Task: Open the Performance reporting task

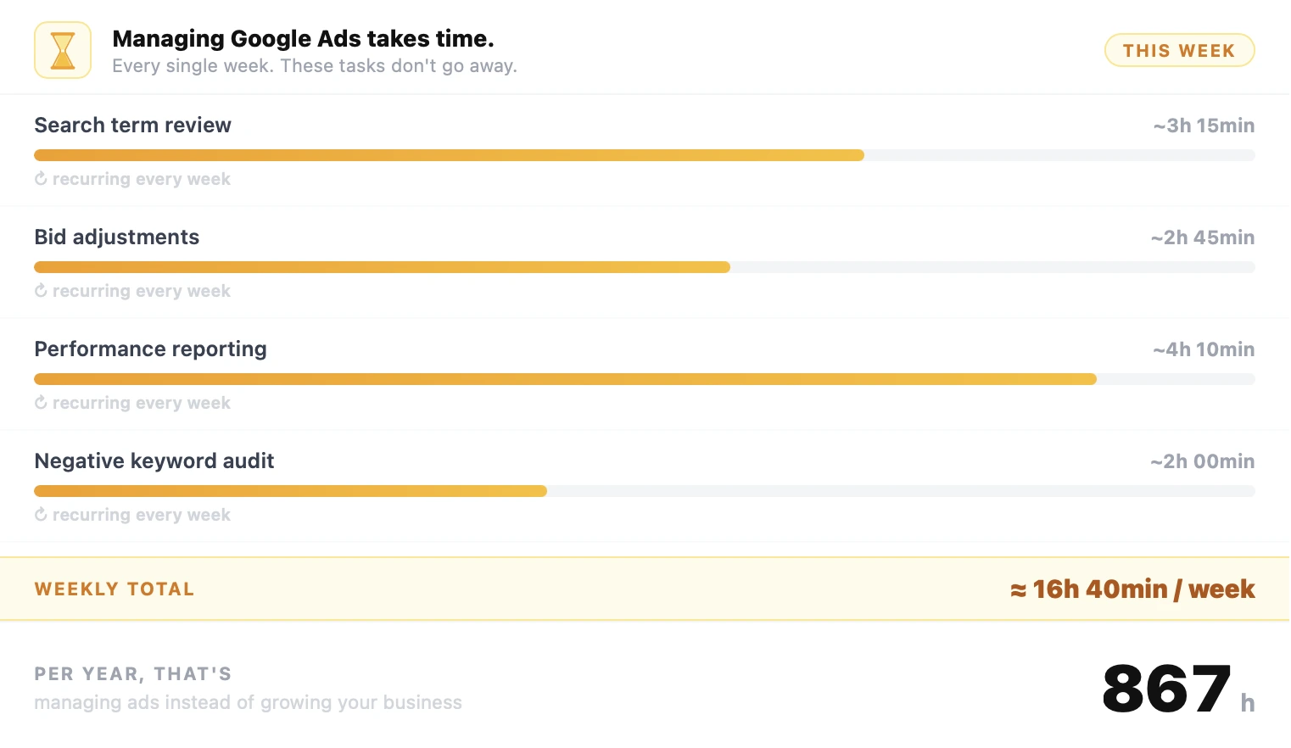Action: tap(150, 349)
